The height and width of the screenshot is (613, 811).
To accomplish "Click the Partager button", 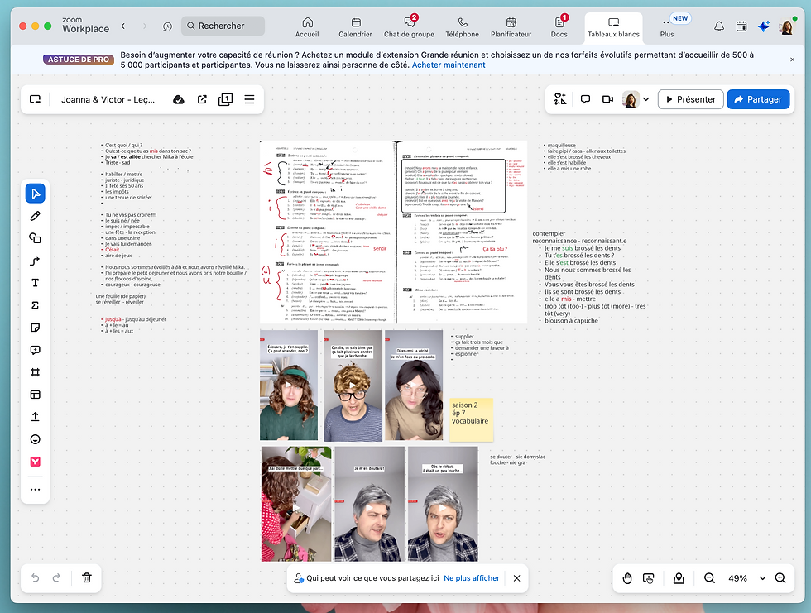I will [758, 99].
